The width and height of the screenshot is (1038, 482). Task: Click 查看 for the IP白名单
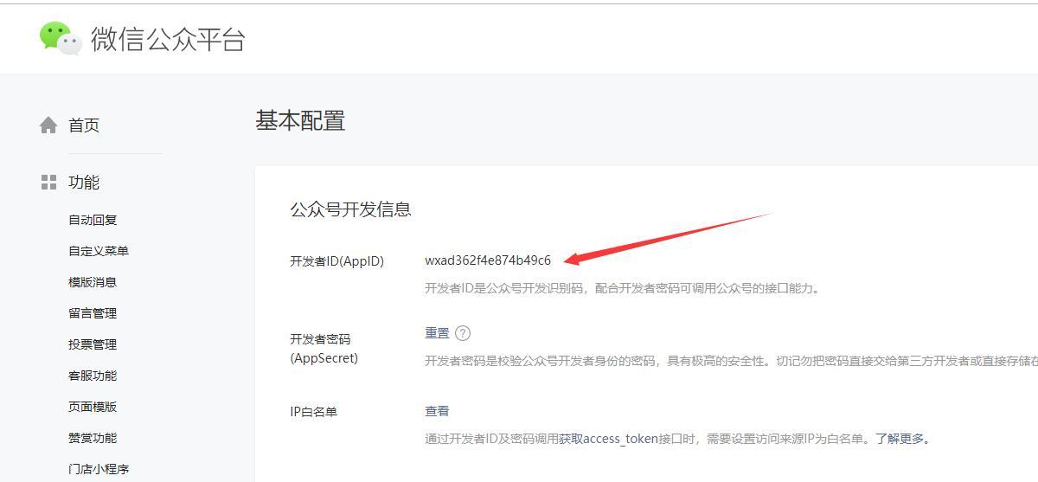tap(437, 411)
